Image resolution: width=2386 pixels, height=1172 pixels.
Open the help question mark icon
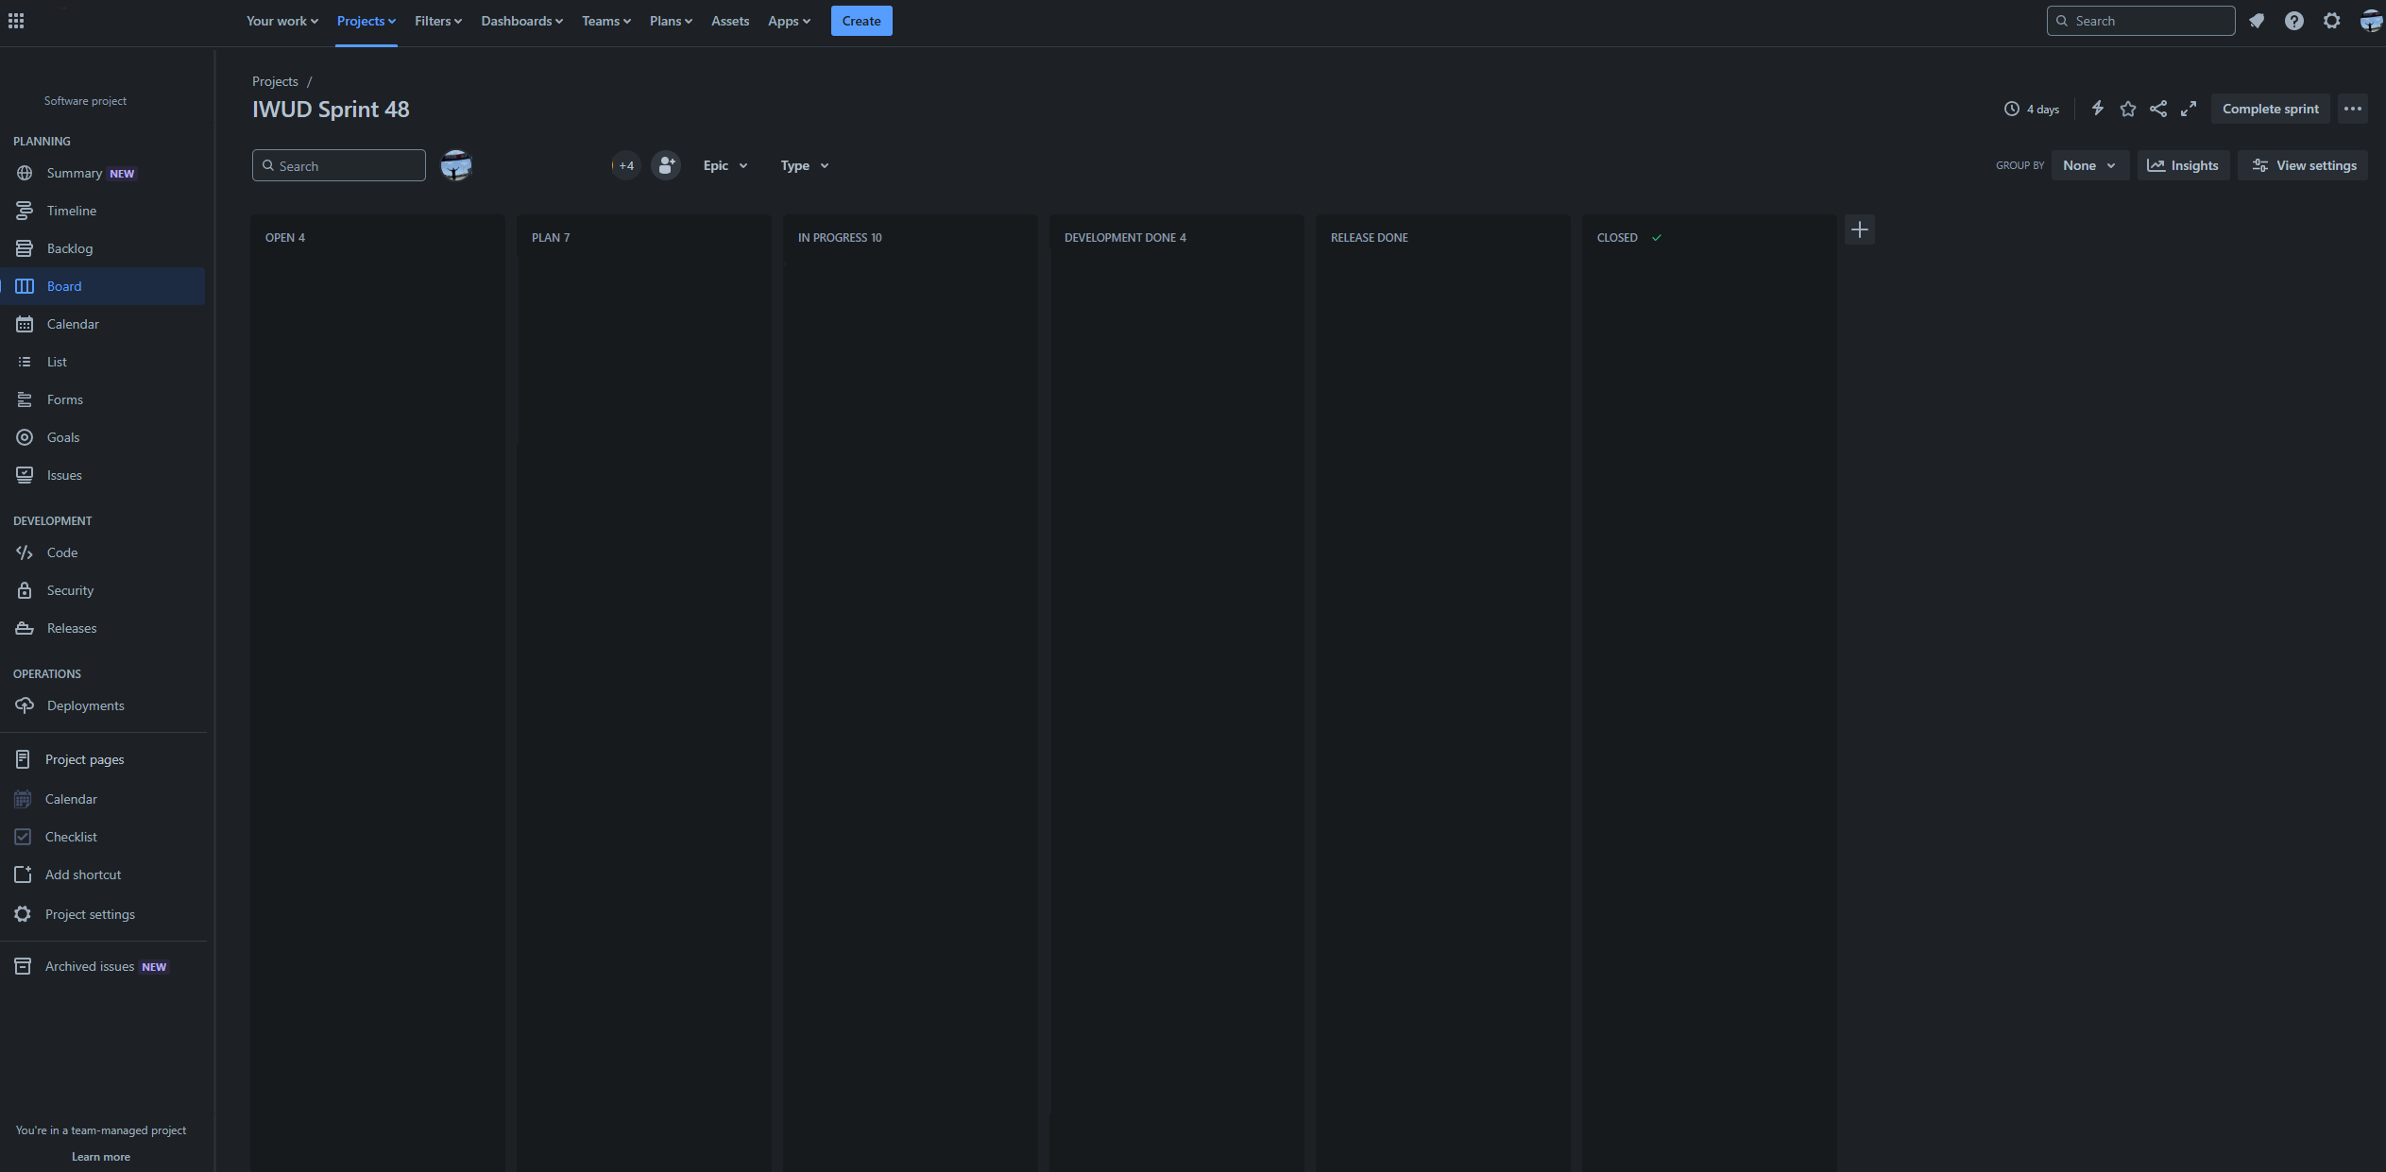[2293, 21]
